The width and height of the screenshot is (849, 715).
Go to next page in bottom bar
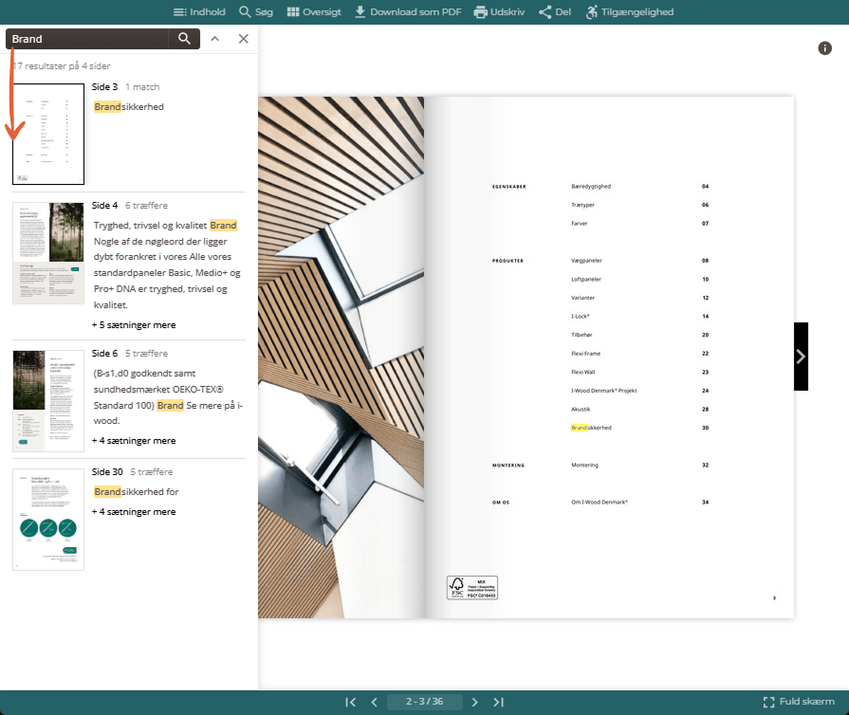(475, 702)
